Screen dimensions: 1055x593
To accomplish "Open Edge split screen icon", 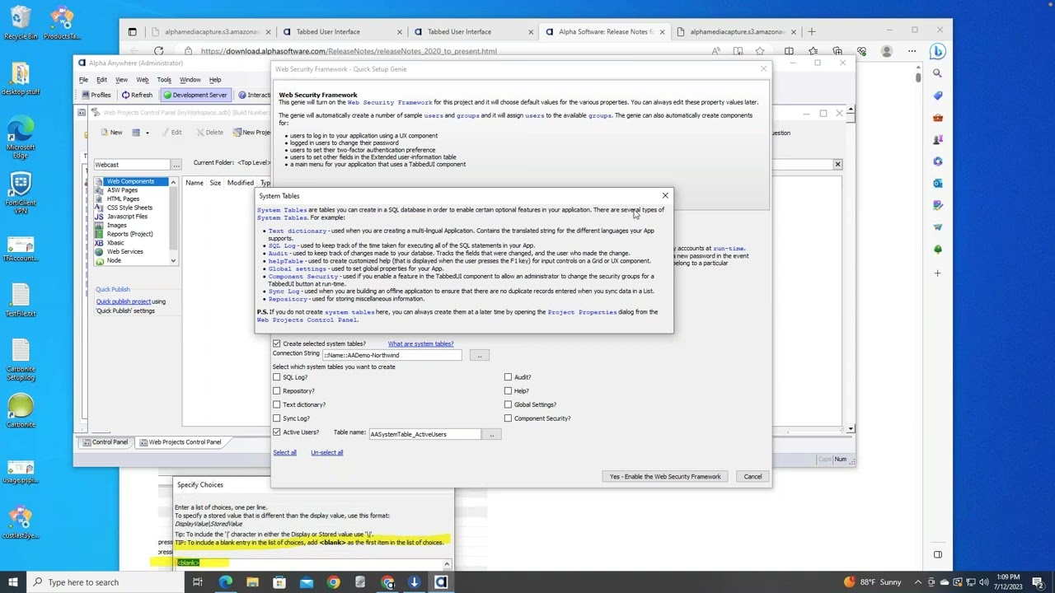I will pyautogui.click(x=789, y=51).
